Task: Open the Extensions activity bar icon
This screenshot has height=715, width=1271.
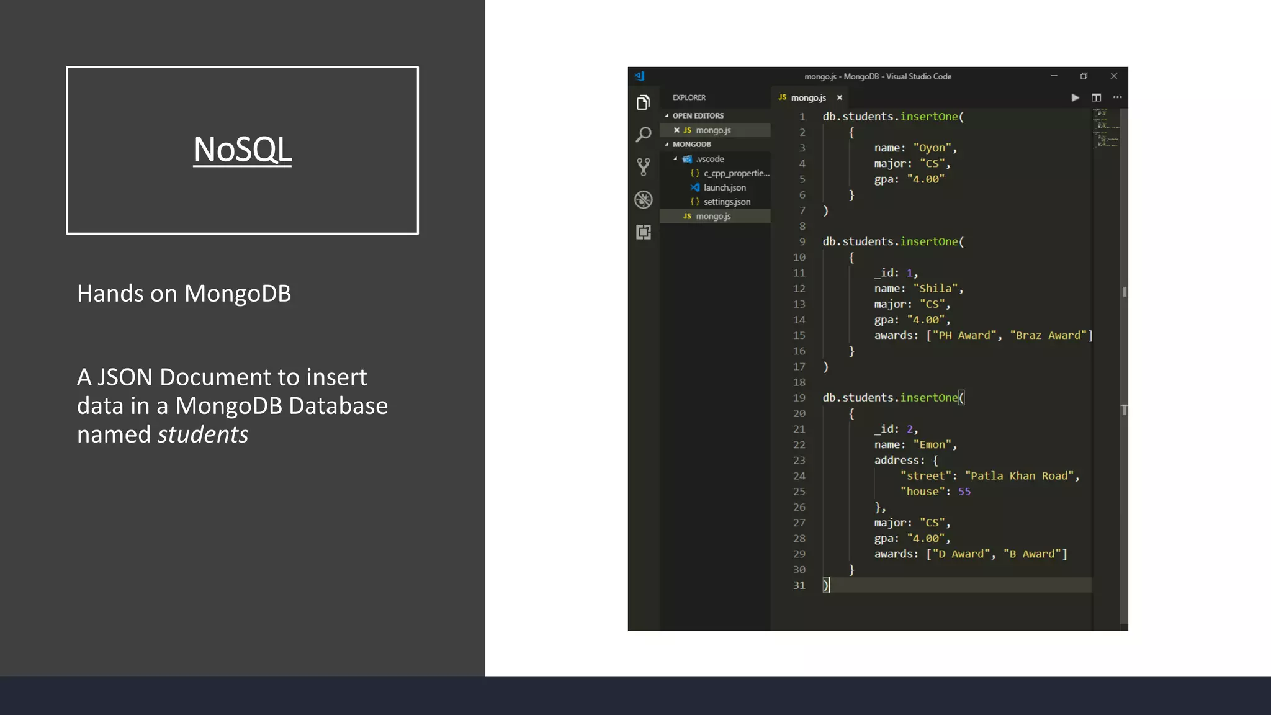Action: 644,232
